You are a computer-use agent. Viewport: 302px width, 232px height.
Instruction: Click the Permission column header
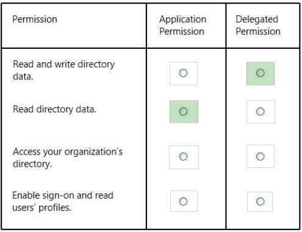click(x=35, y=20)
